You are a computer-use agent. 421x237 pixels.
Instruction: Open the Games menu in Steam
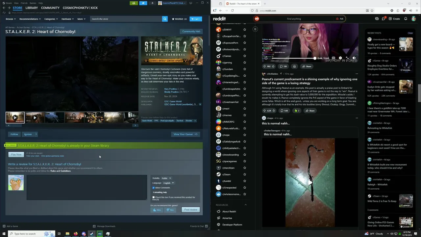[x=33, y=3]
